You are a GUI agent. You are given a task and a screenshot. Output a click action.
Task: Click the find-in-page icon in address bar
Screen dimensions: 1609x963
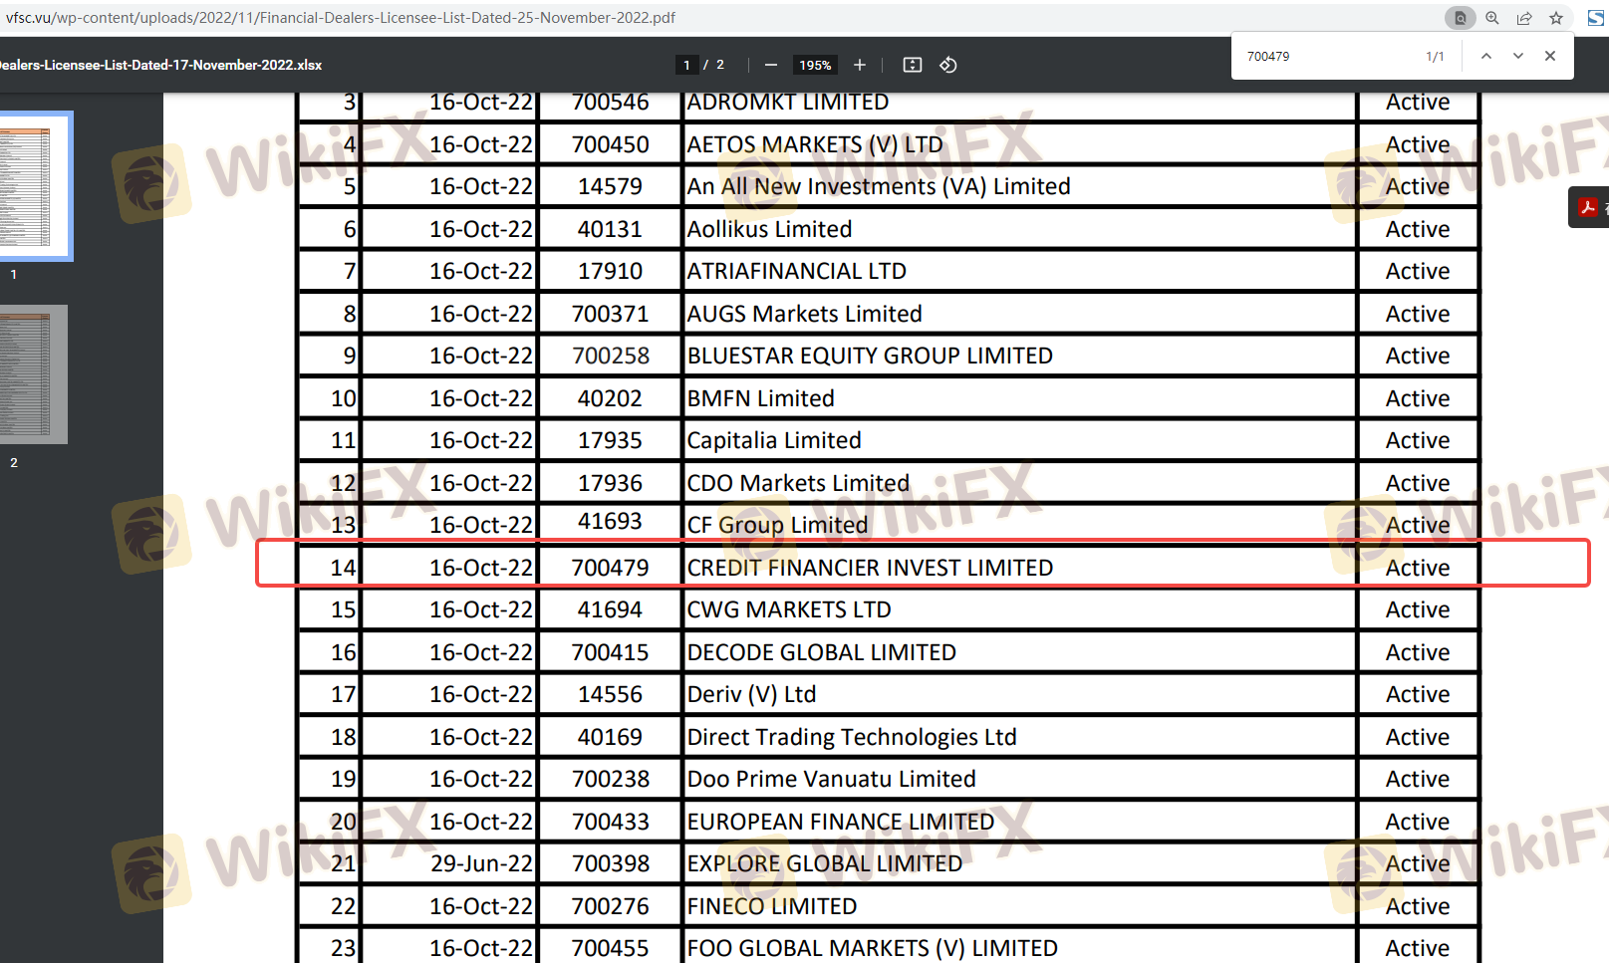[x=1460, y=18]
